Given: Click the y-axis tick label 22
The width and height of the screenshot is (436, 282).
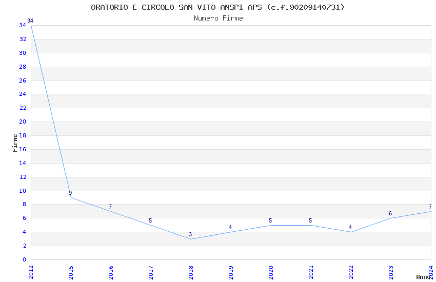Looking at the screenshot, I should pyautogui.click(x=23, y=108).
